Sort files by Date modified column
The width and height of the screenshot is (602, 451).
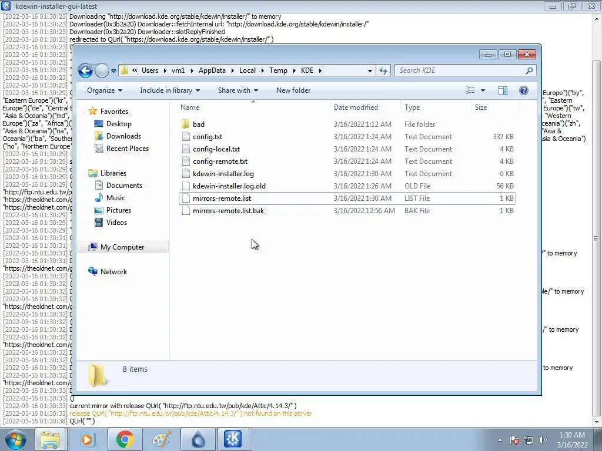point(365,107)
